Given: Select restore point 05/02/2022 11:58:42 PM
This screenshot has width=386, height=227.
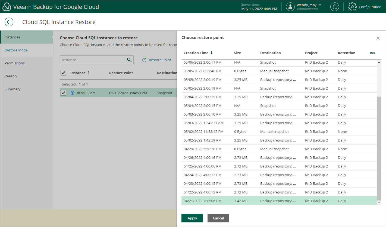Looking at the screenshot, I should tap(279, 131).
